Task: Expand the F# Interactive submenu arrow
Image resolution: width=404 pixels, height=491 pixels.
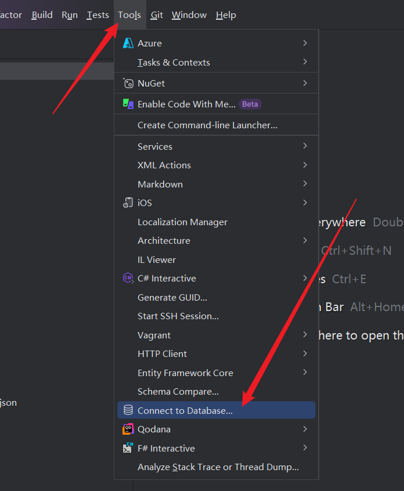Action: (x=305, y=448)
